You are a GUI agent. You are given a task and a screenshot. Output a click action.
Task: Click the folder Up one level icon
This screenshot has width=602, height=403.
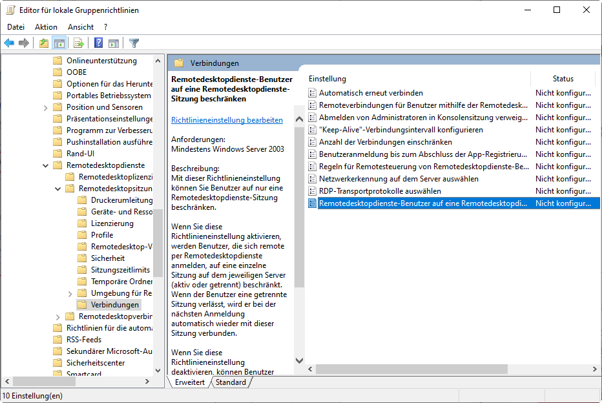pos(43,43)
